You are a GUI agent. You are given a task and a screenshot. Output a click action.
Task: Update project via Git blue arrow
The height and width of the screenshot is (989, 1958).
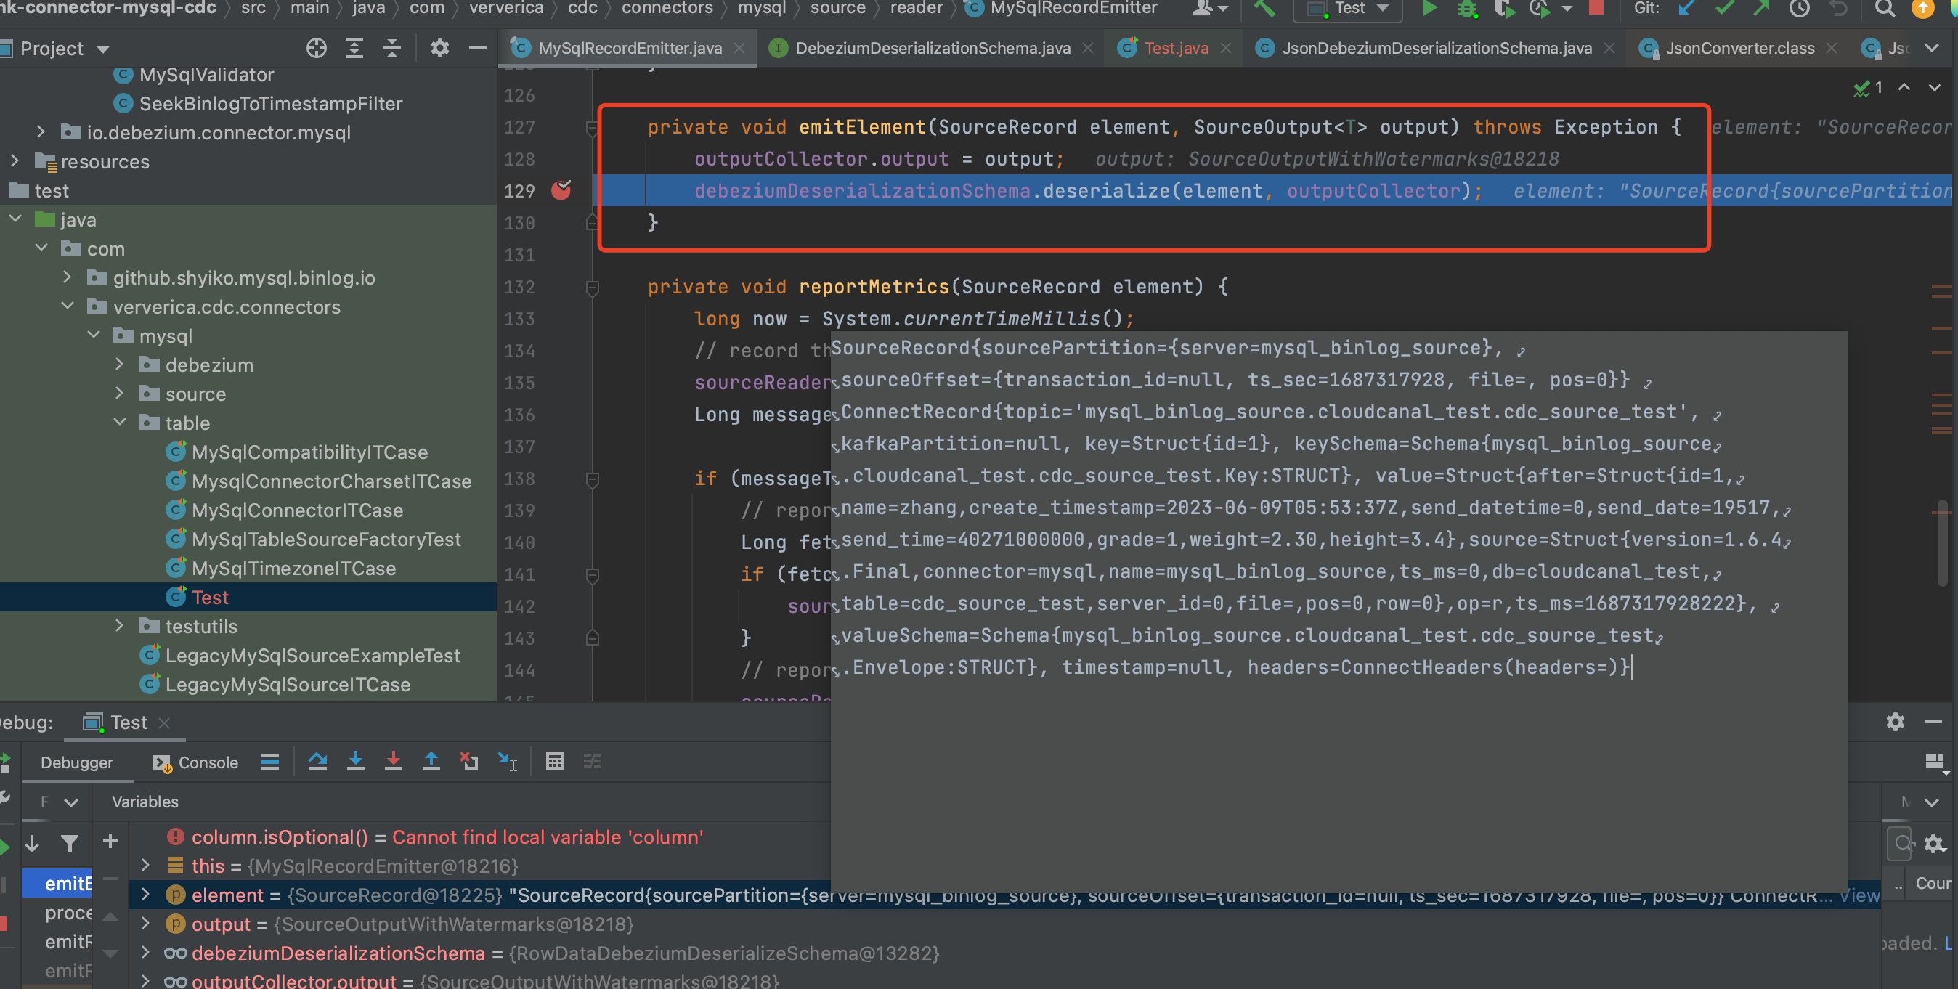pos(1686,9)
